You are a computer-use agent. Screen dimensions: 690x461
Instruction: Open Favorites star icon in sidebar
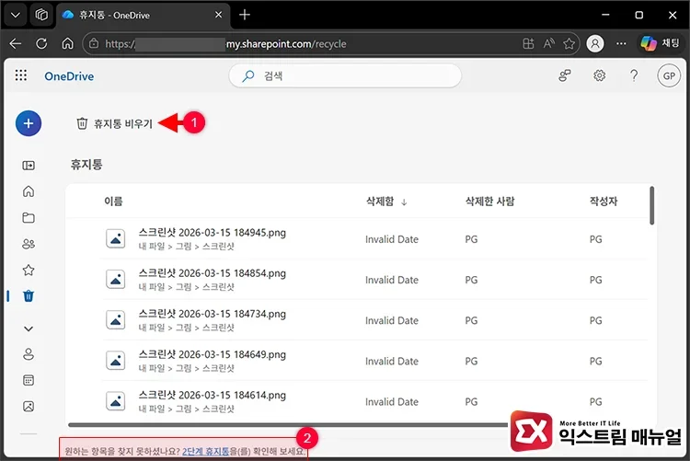point(29,270)
